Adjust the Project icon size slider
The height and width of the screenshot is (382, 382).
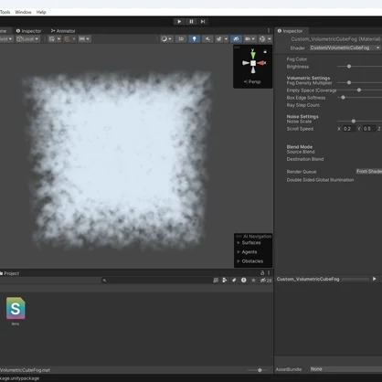click(x=260, y=370)
